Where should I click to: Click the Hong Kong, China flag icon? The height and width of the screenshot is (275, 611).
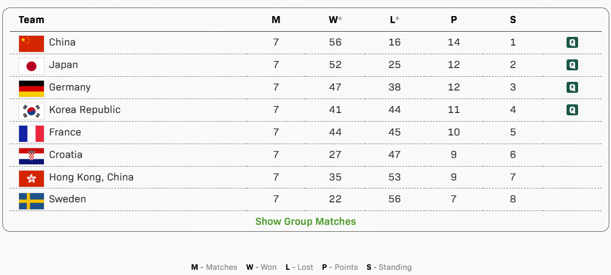pyautogui.click(x=31, y=178)
